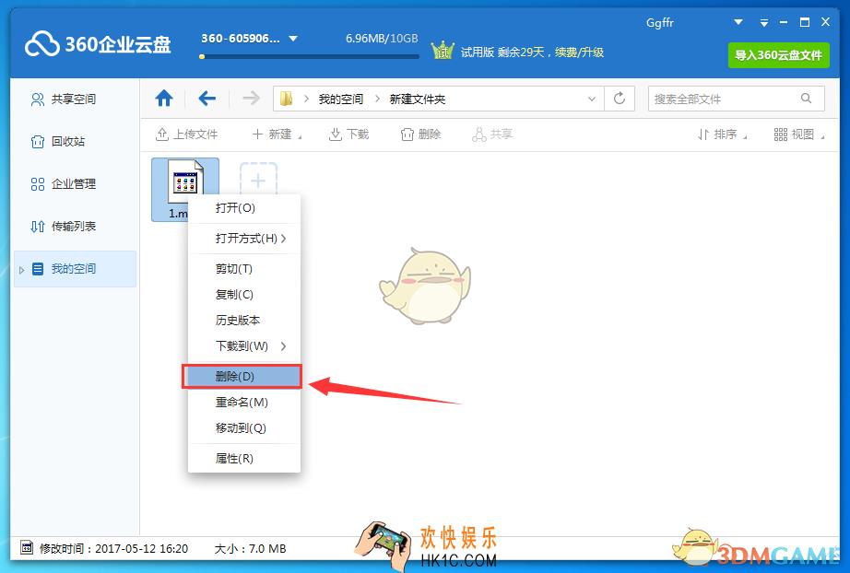Click 试用版 剩余29天 text
The image size is (850, 573).
point(502,52)
